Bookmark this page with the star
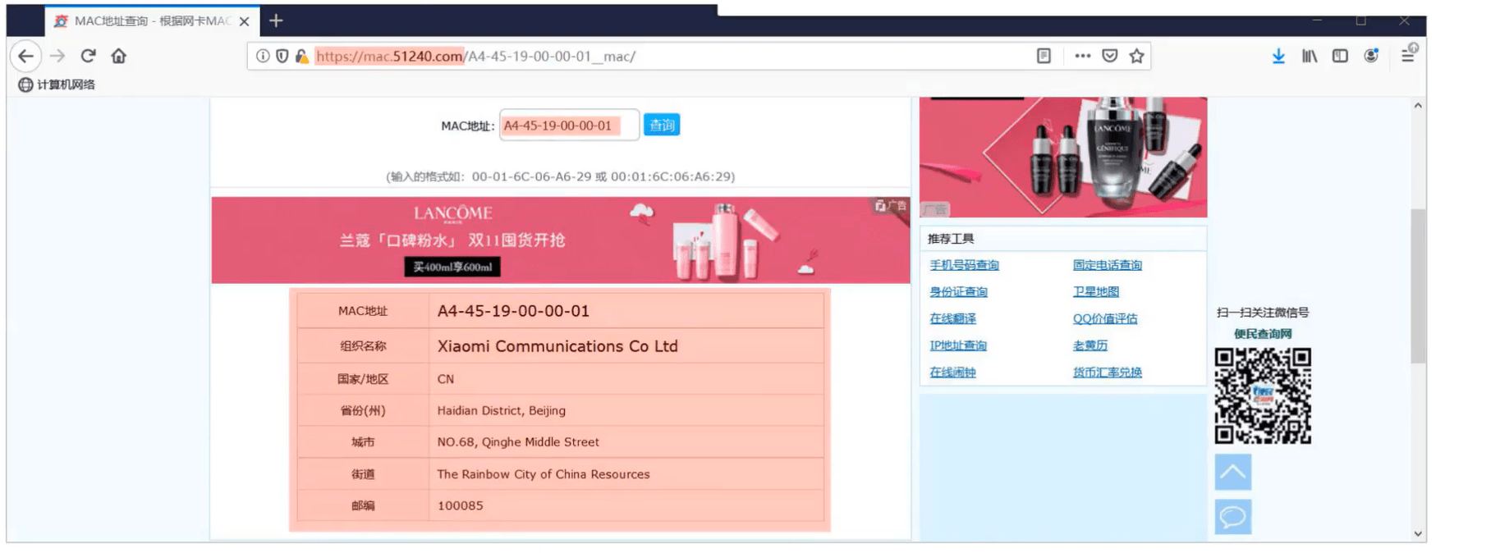The width and height of the screenshot is (1491, 553). pos(1136,57)
